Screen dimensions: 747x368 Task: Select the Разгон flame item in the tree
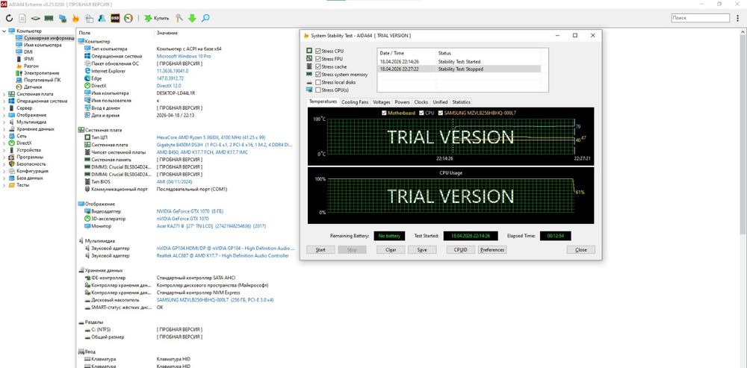31,66
